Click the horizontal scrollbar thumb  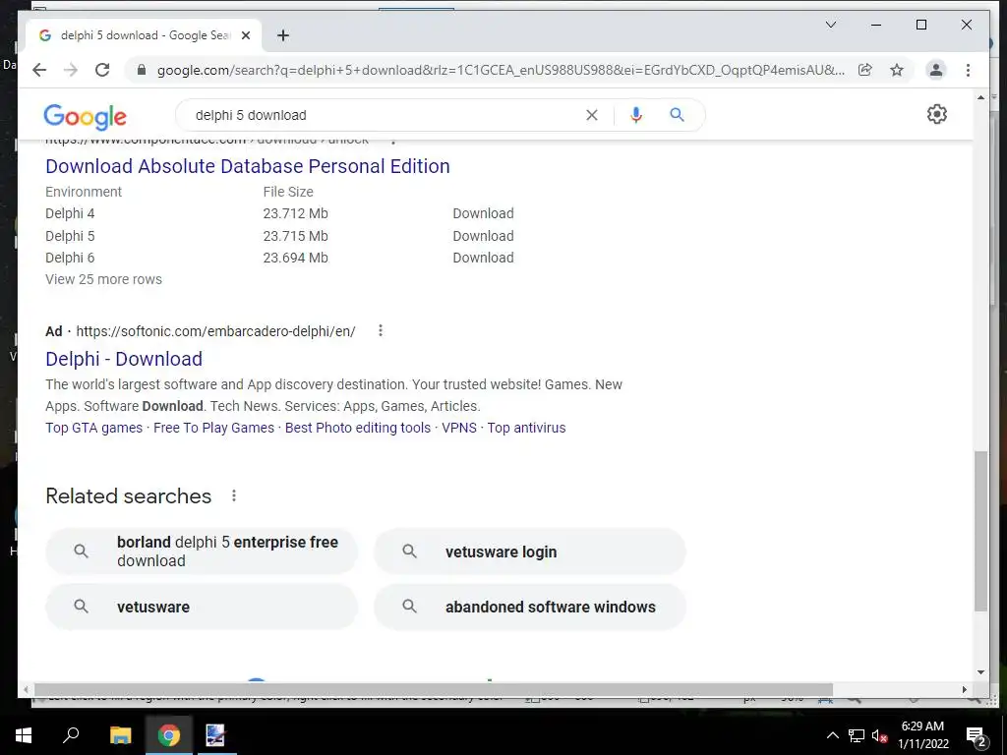tap(434, 689)
